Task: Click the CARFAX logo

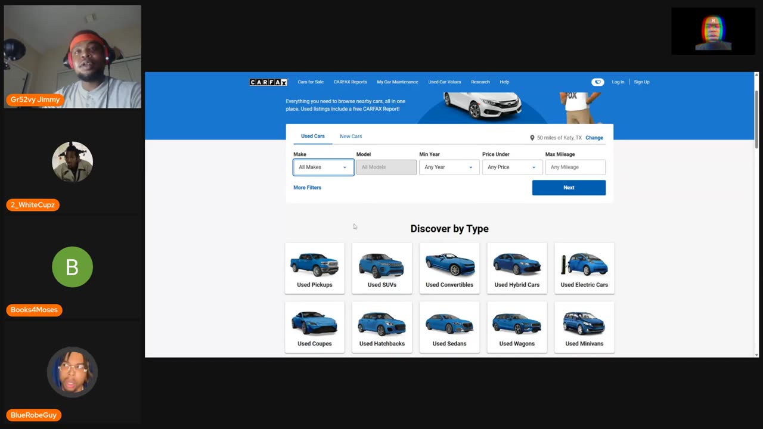Action: click(x=268, y=82)
